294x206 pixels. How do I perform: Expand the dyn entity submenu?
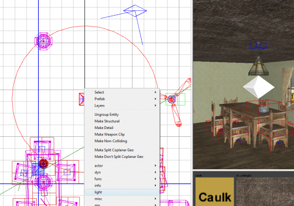coord(122,172)
